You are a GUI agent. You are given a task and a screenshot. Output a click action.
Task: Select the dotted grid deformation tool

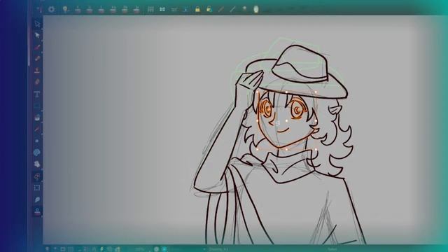(x=37, y=188)
